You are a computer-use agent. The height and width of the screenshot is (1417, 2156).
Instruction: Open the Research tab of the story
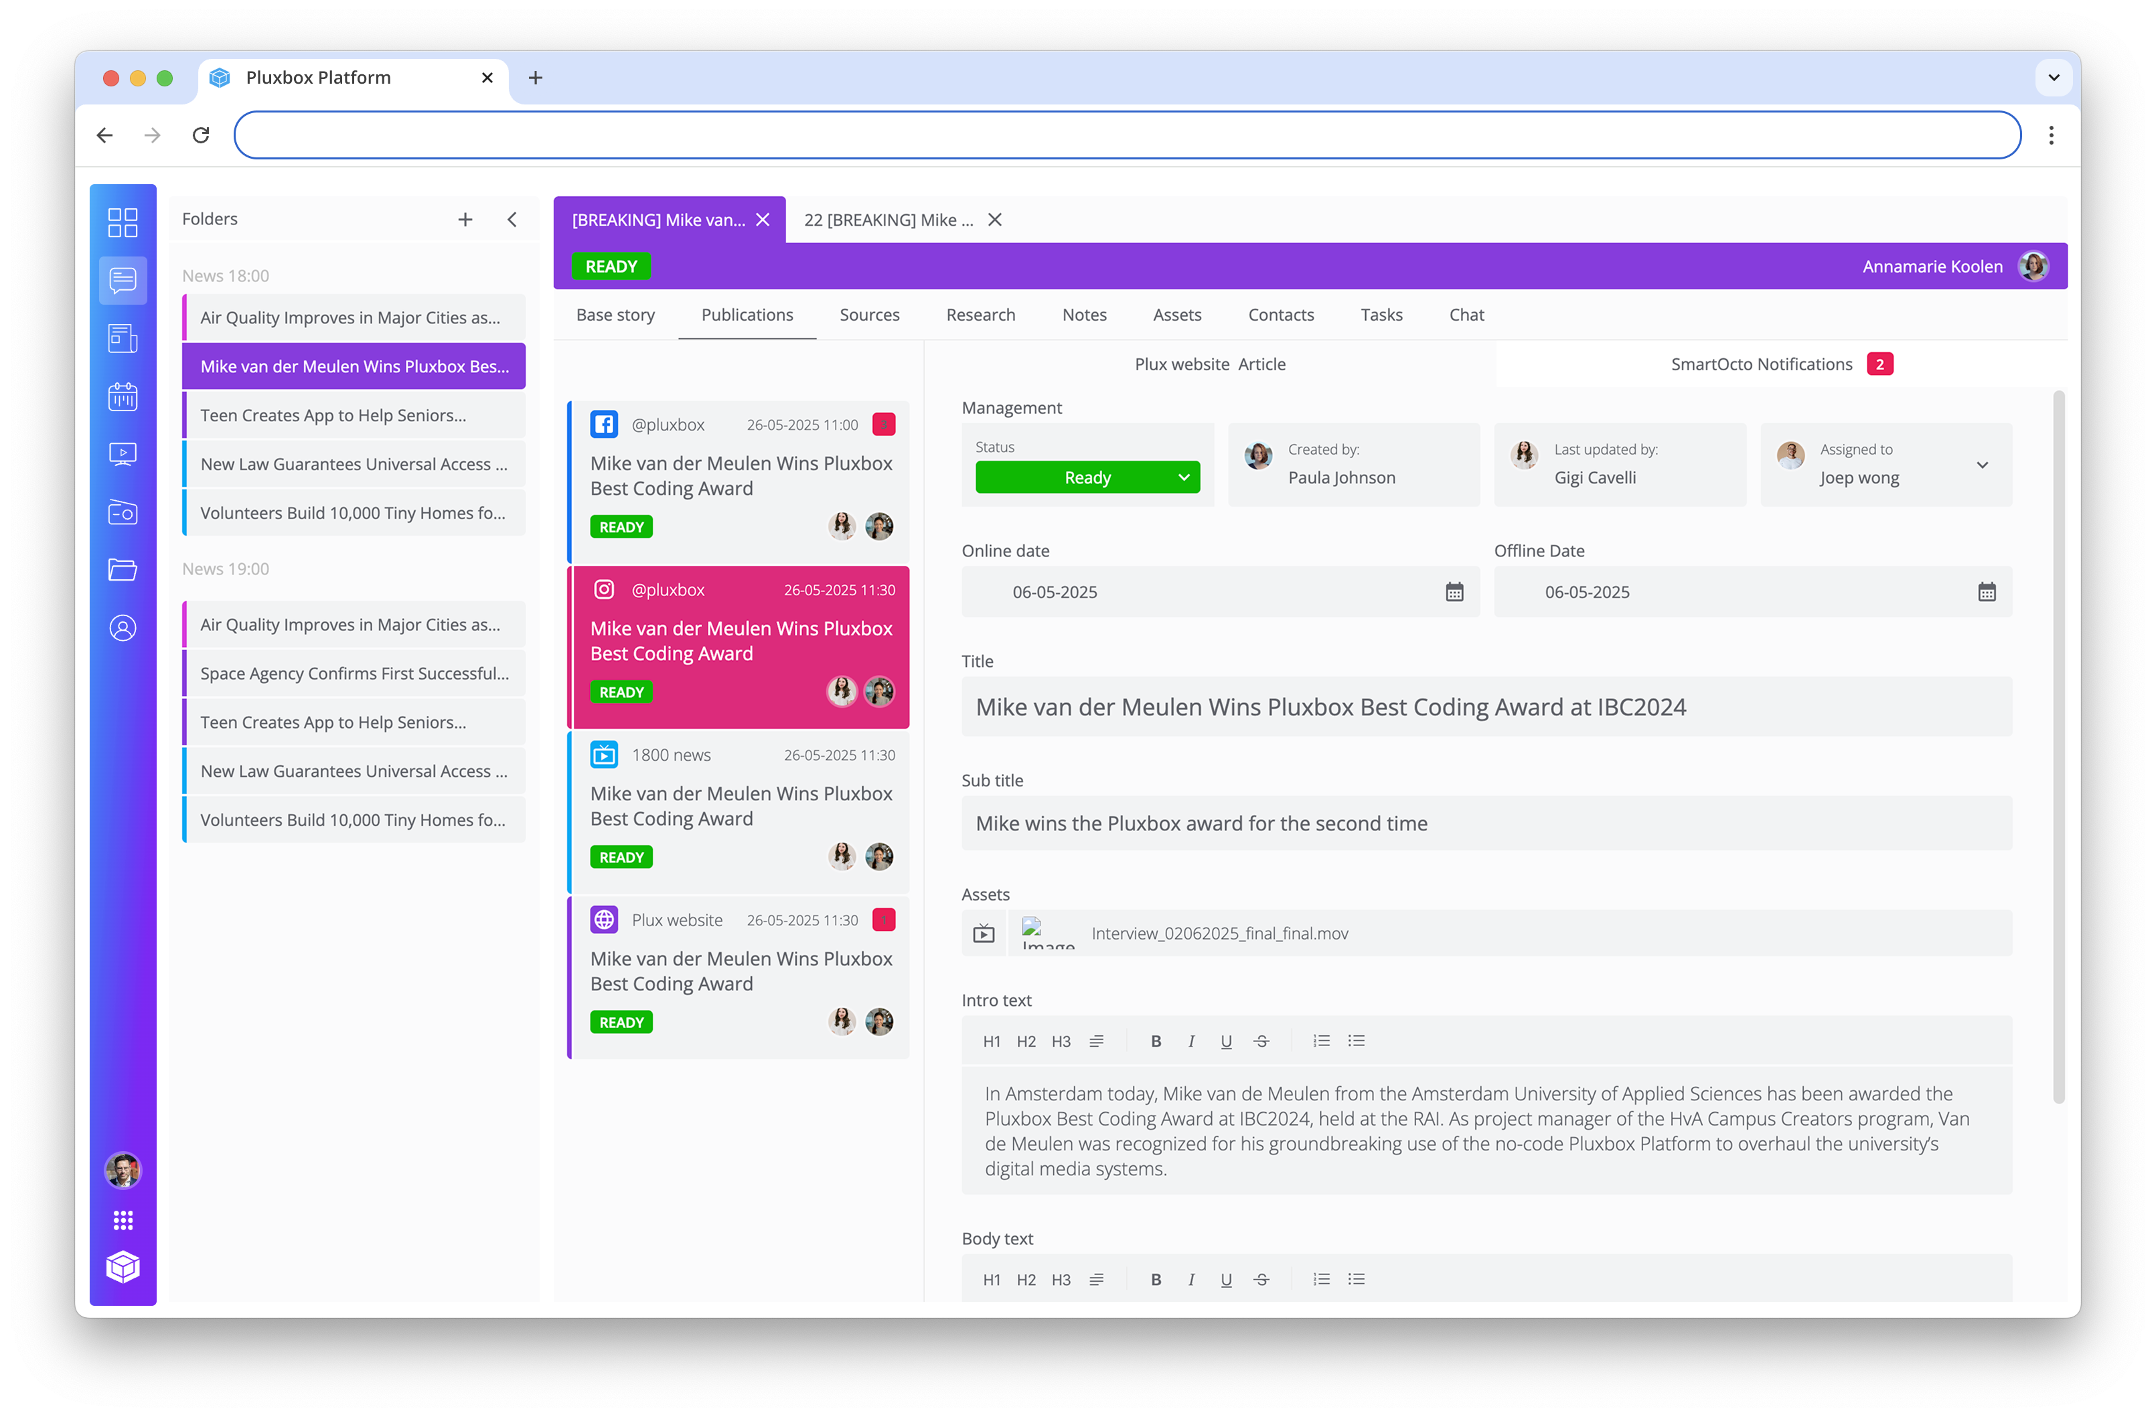pos(980,314)
